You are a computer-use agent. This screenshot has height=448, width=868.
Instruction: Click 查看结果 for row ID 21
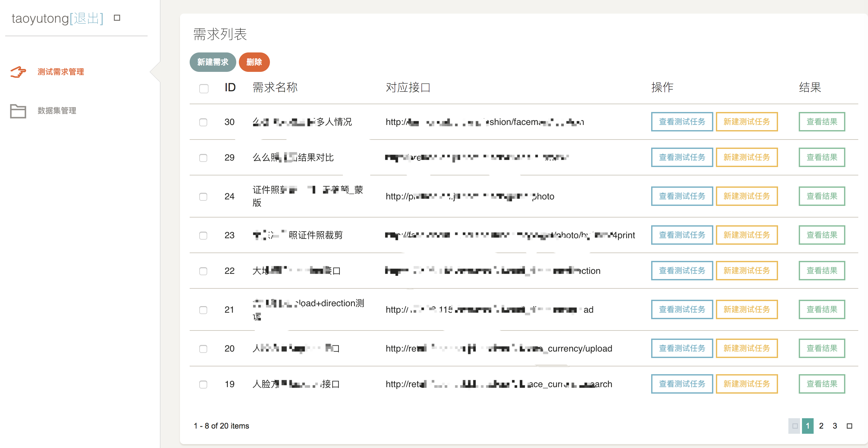point(822,309)
